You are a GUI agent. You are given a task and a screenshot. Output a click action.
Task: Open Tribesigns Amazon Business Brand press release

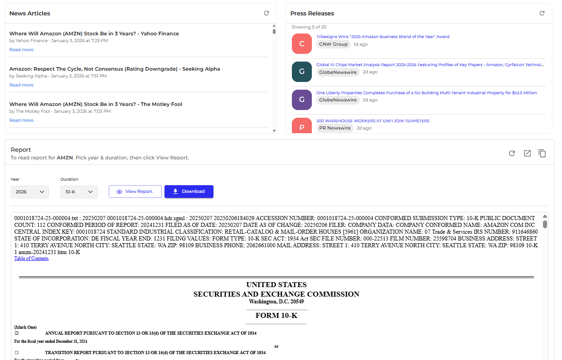click(x=383, y=37)
